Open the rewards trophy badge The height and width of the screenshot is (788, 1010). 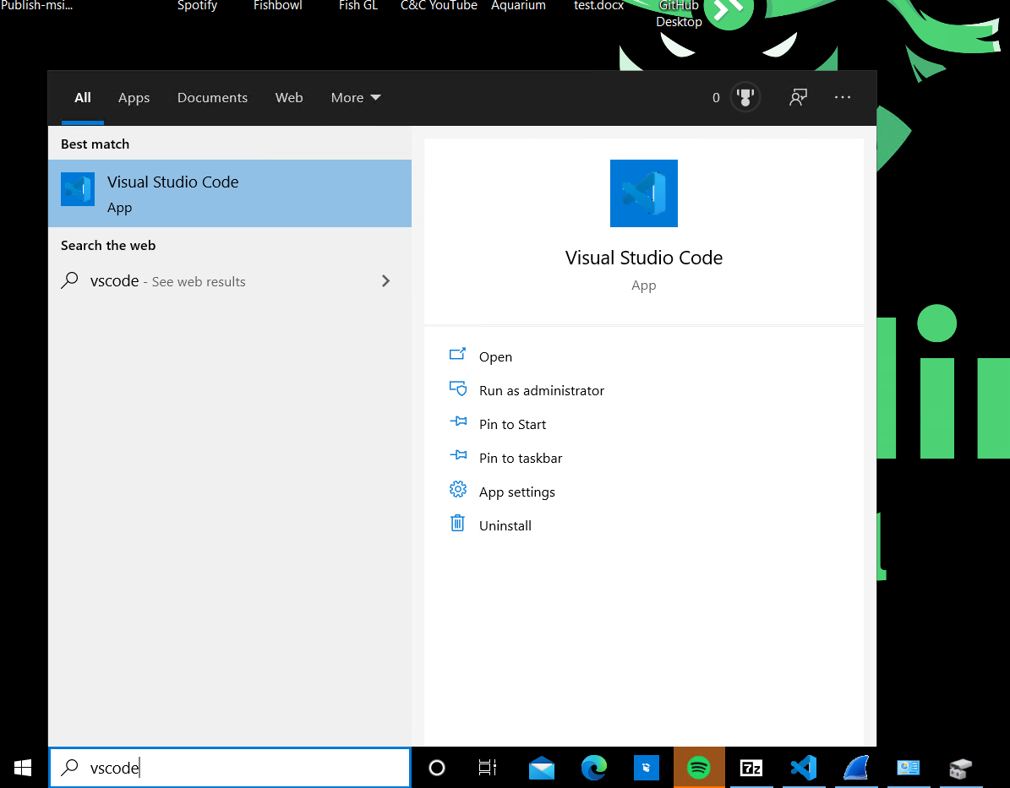(745, 98)
